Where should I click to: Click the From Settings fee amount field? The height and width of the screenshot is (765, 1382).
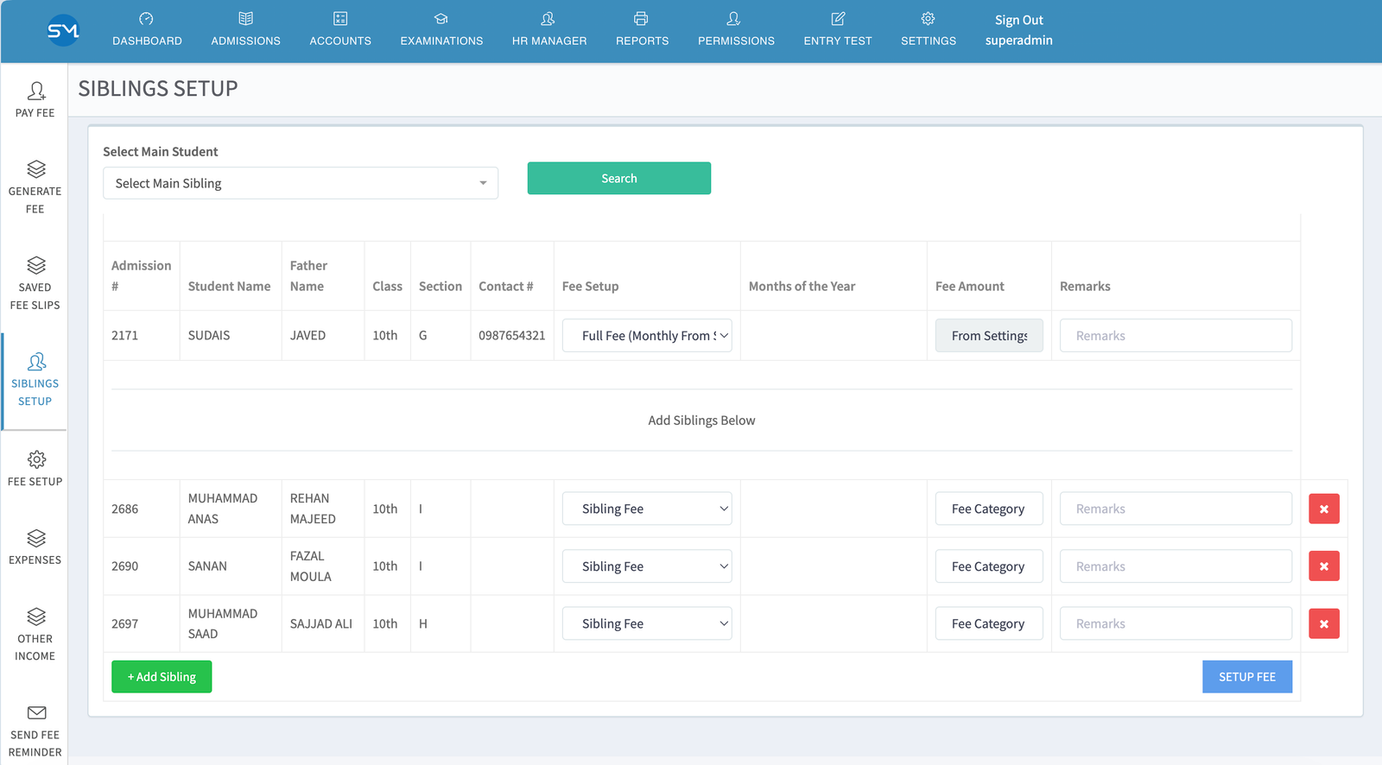pyautogui.click(x=989, y=336)
